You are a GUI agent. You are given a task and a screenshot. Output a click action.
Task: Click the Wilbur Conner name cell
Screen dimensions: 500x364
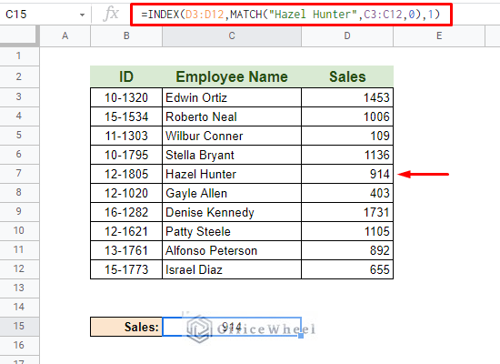click(x=232, y=136)
